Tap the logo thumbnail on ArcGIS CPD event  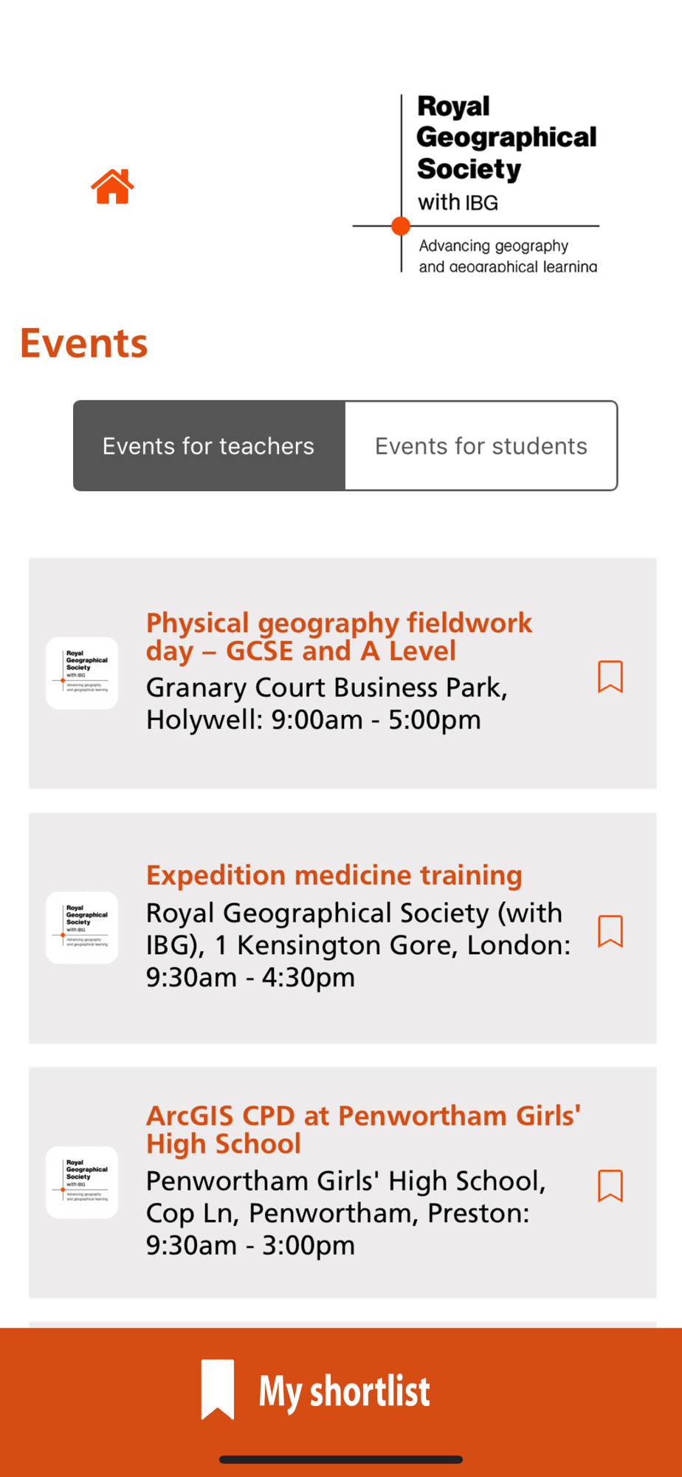[82, 1182]
